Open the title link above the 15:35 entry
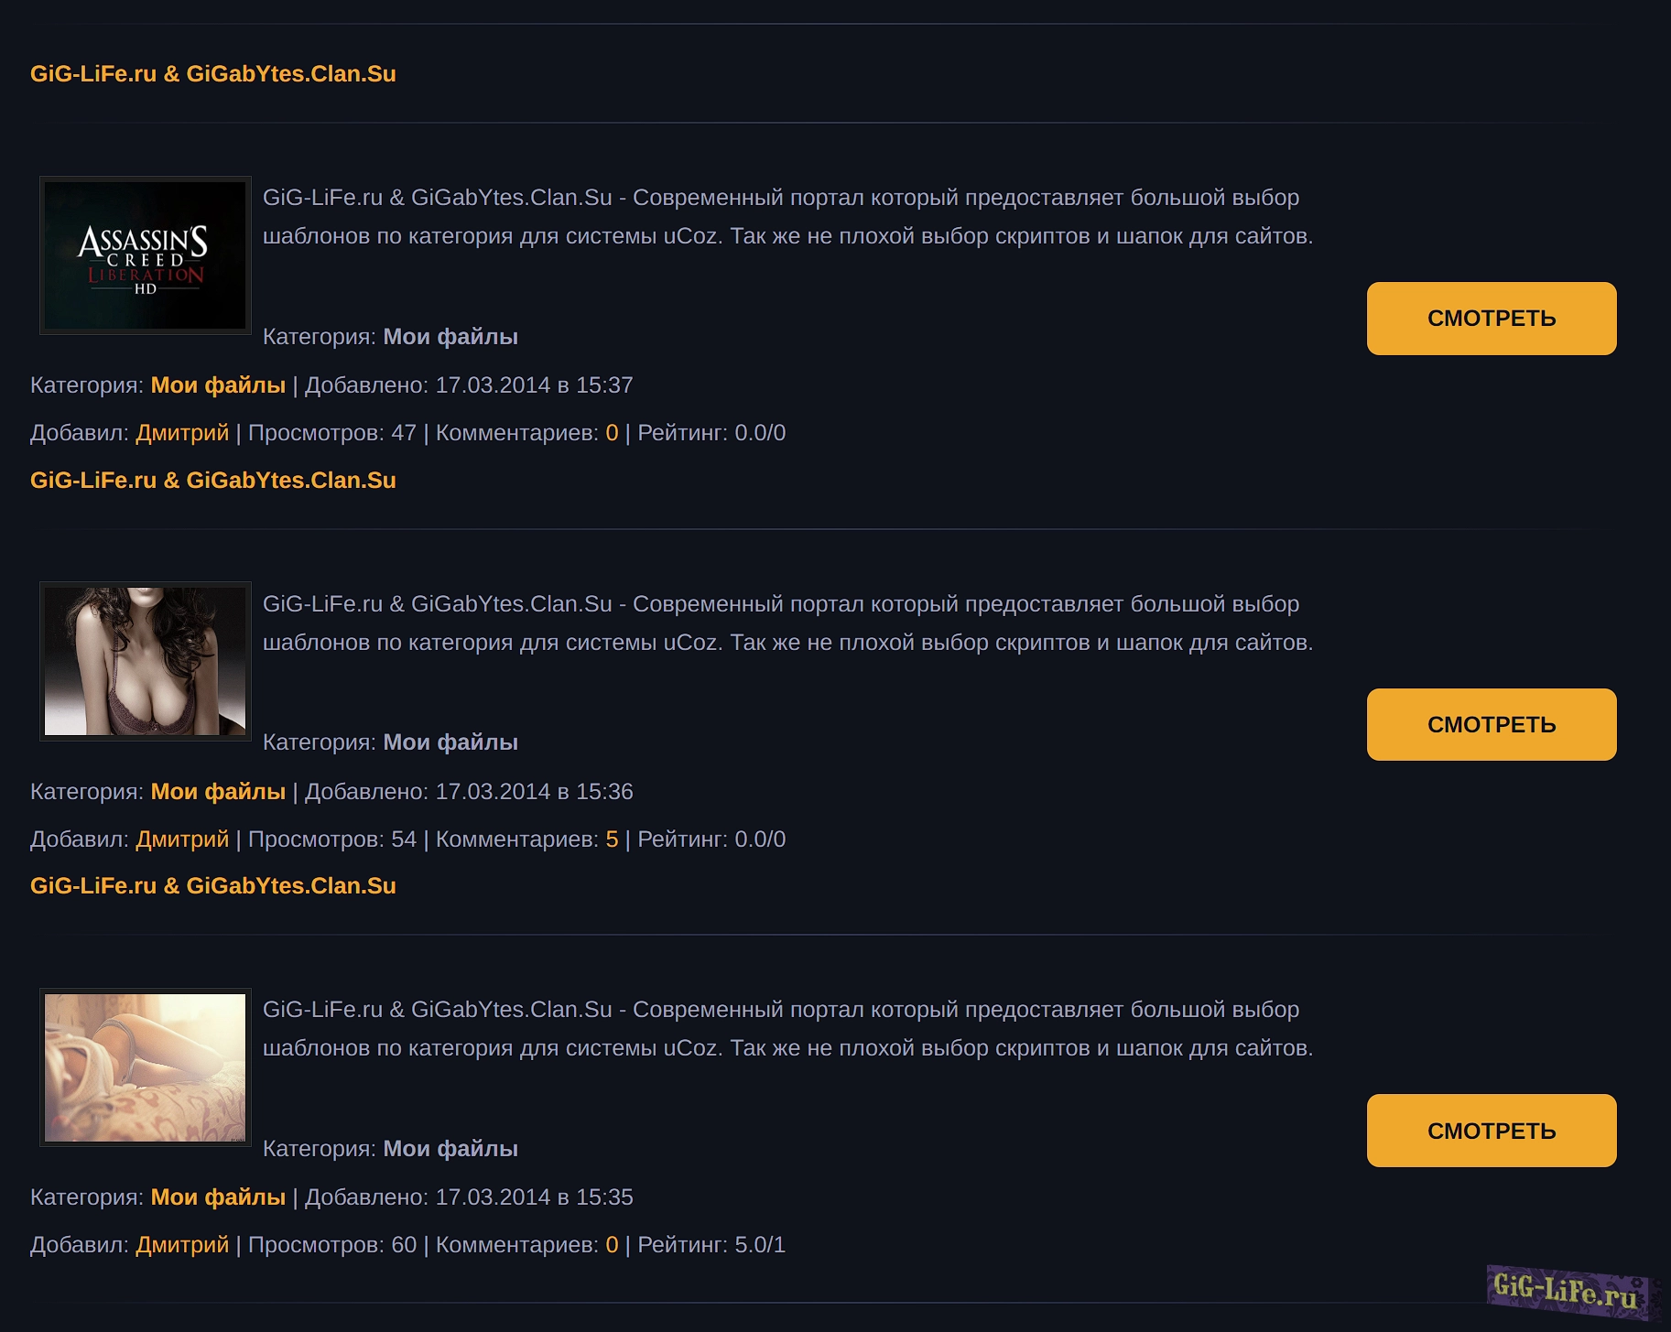This screenshot has height=1332, width=1671. point(212,886)
